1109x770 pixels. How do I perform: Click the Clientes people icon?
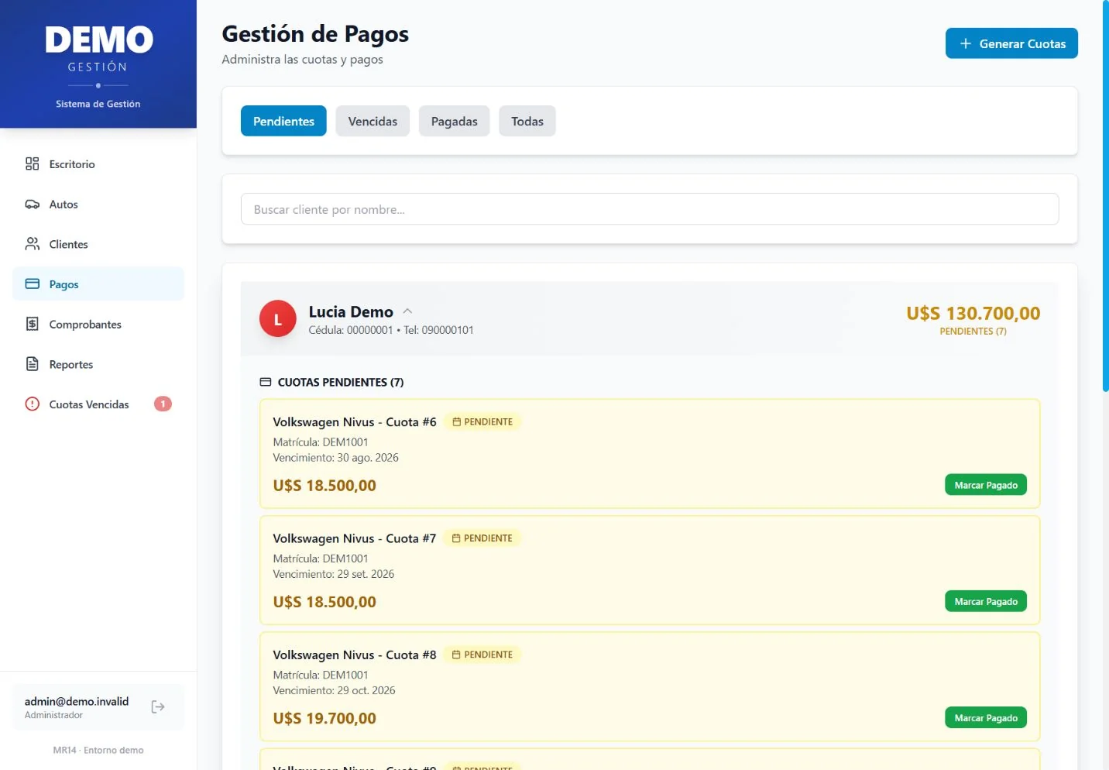(32, 244)
